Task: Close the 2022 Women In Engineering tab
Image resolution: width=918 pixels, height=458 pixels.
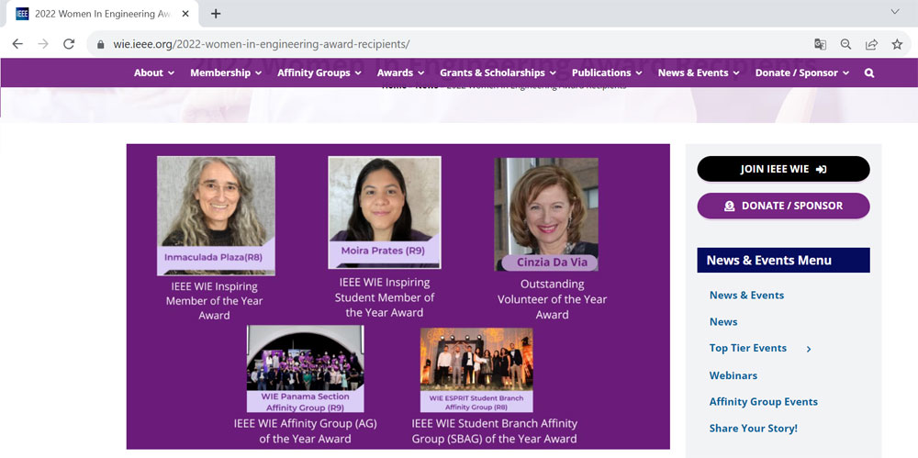Action: [x=185, y=14]
